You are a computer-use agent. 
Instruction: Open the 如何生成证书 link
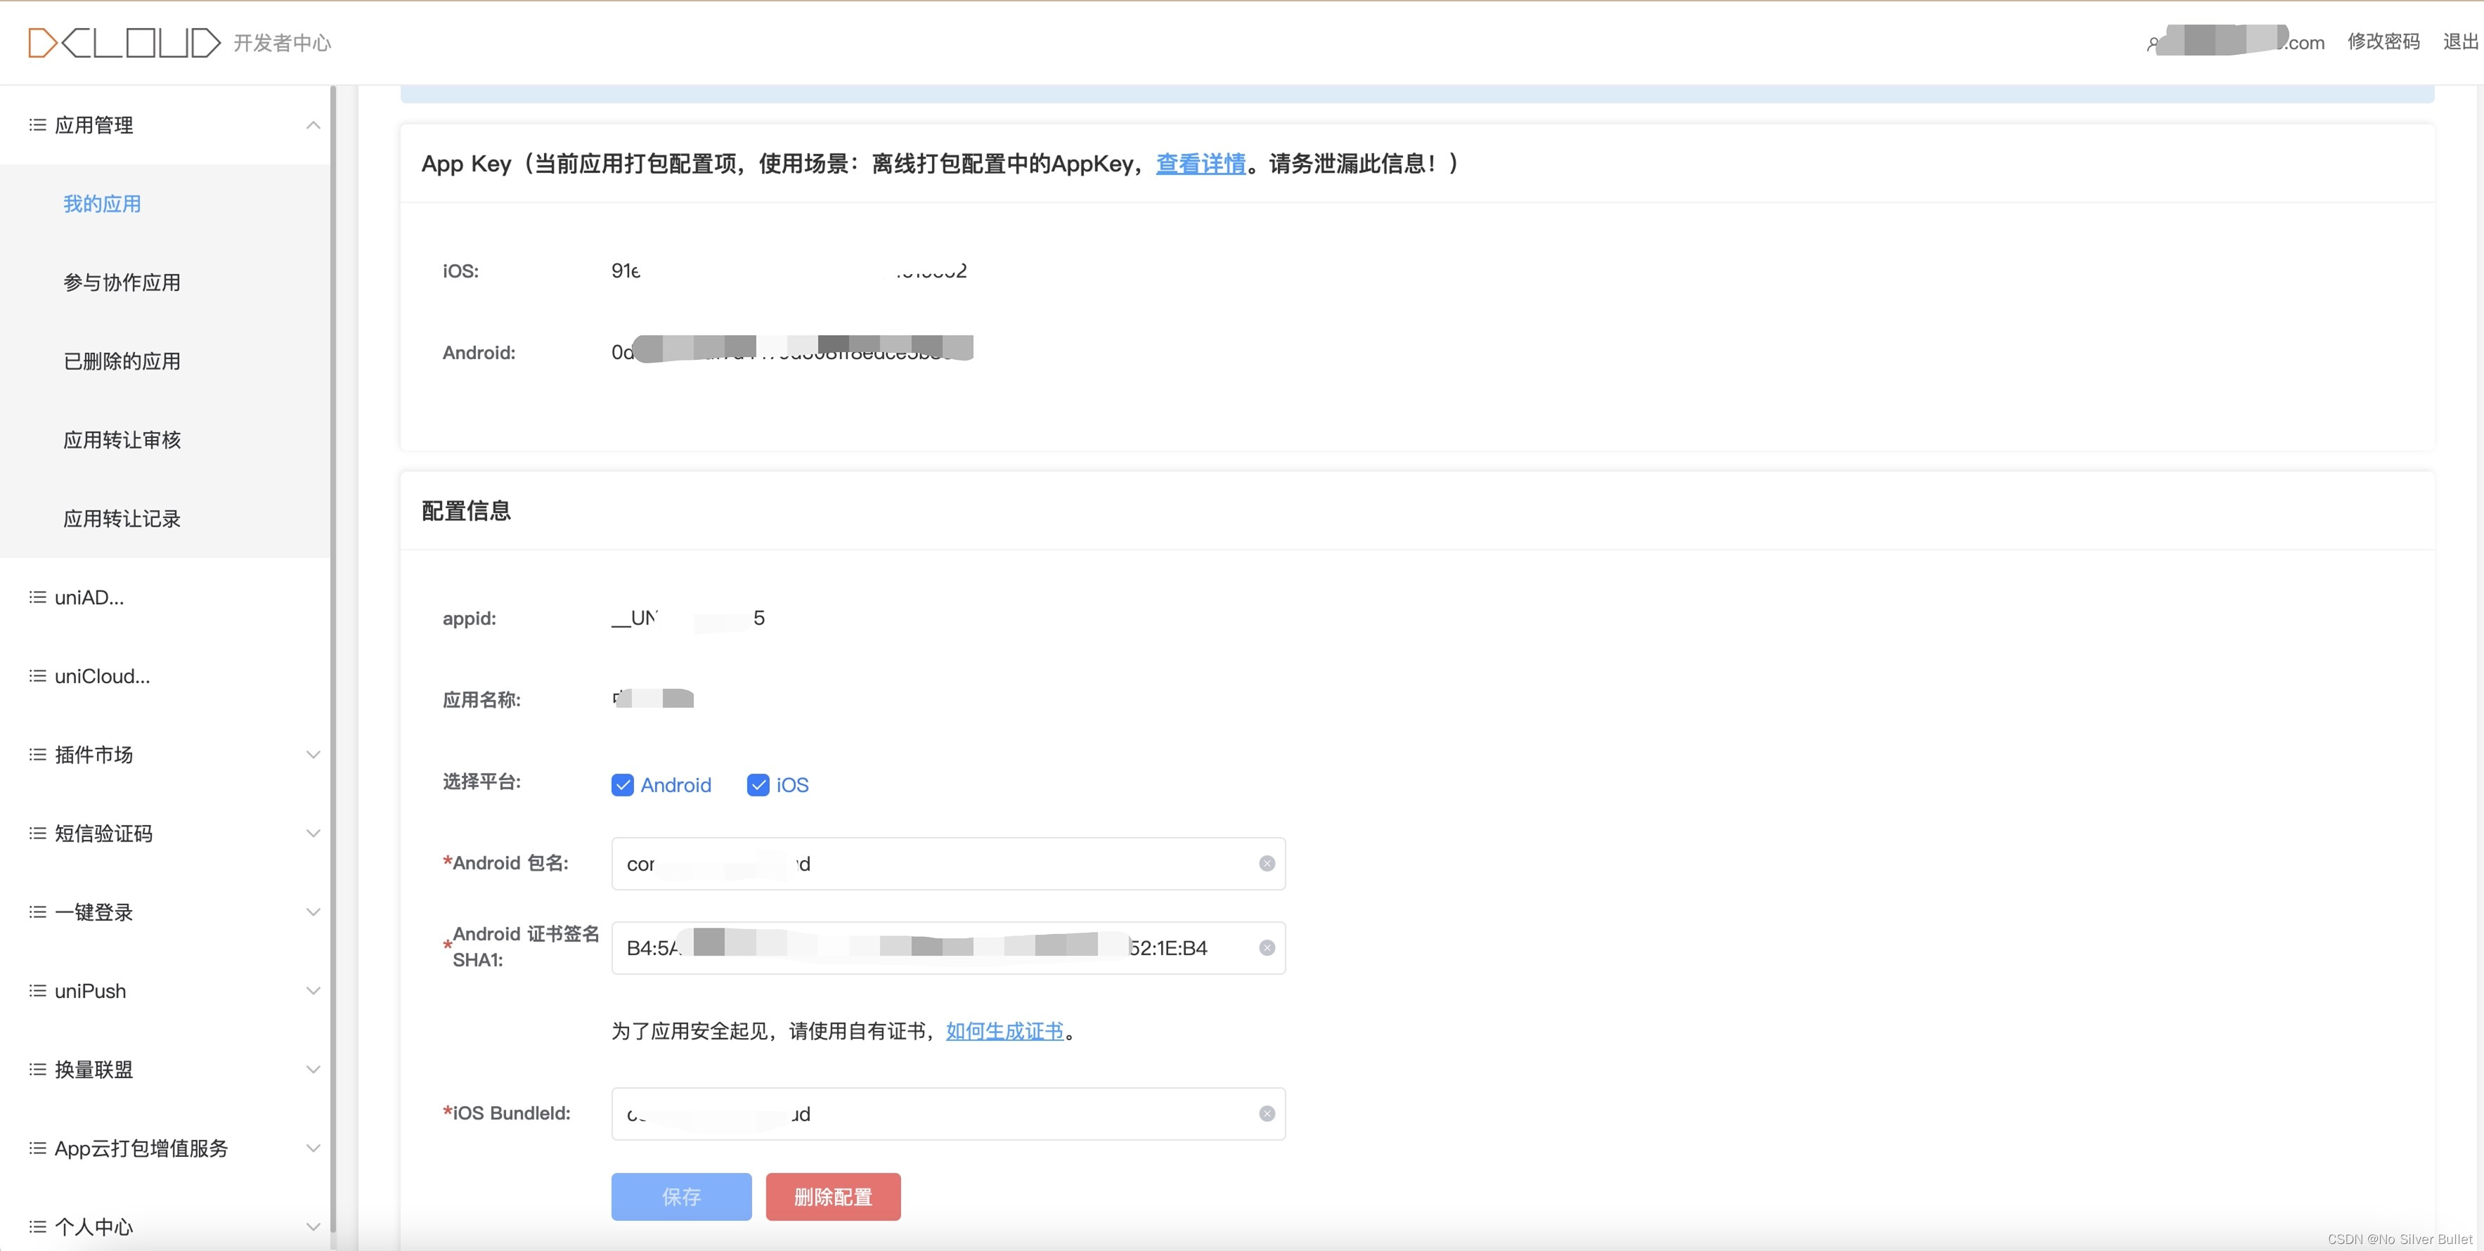click(x=1004, y=1031)
